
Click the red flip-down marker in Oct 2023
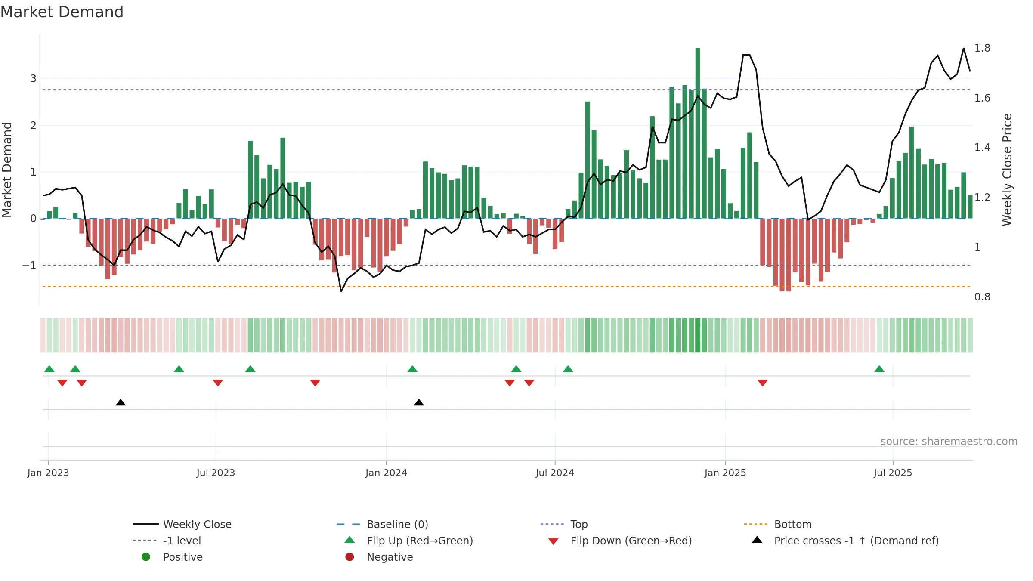(x=315, y=383)
